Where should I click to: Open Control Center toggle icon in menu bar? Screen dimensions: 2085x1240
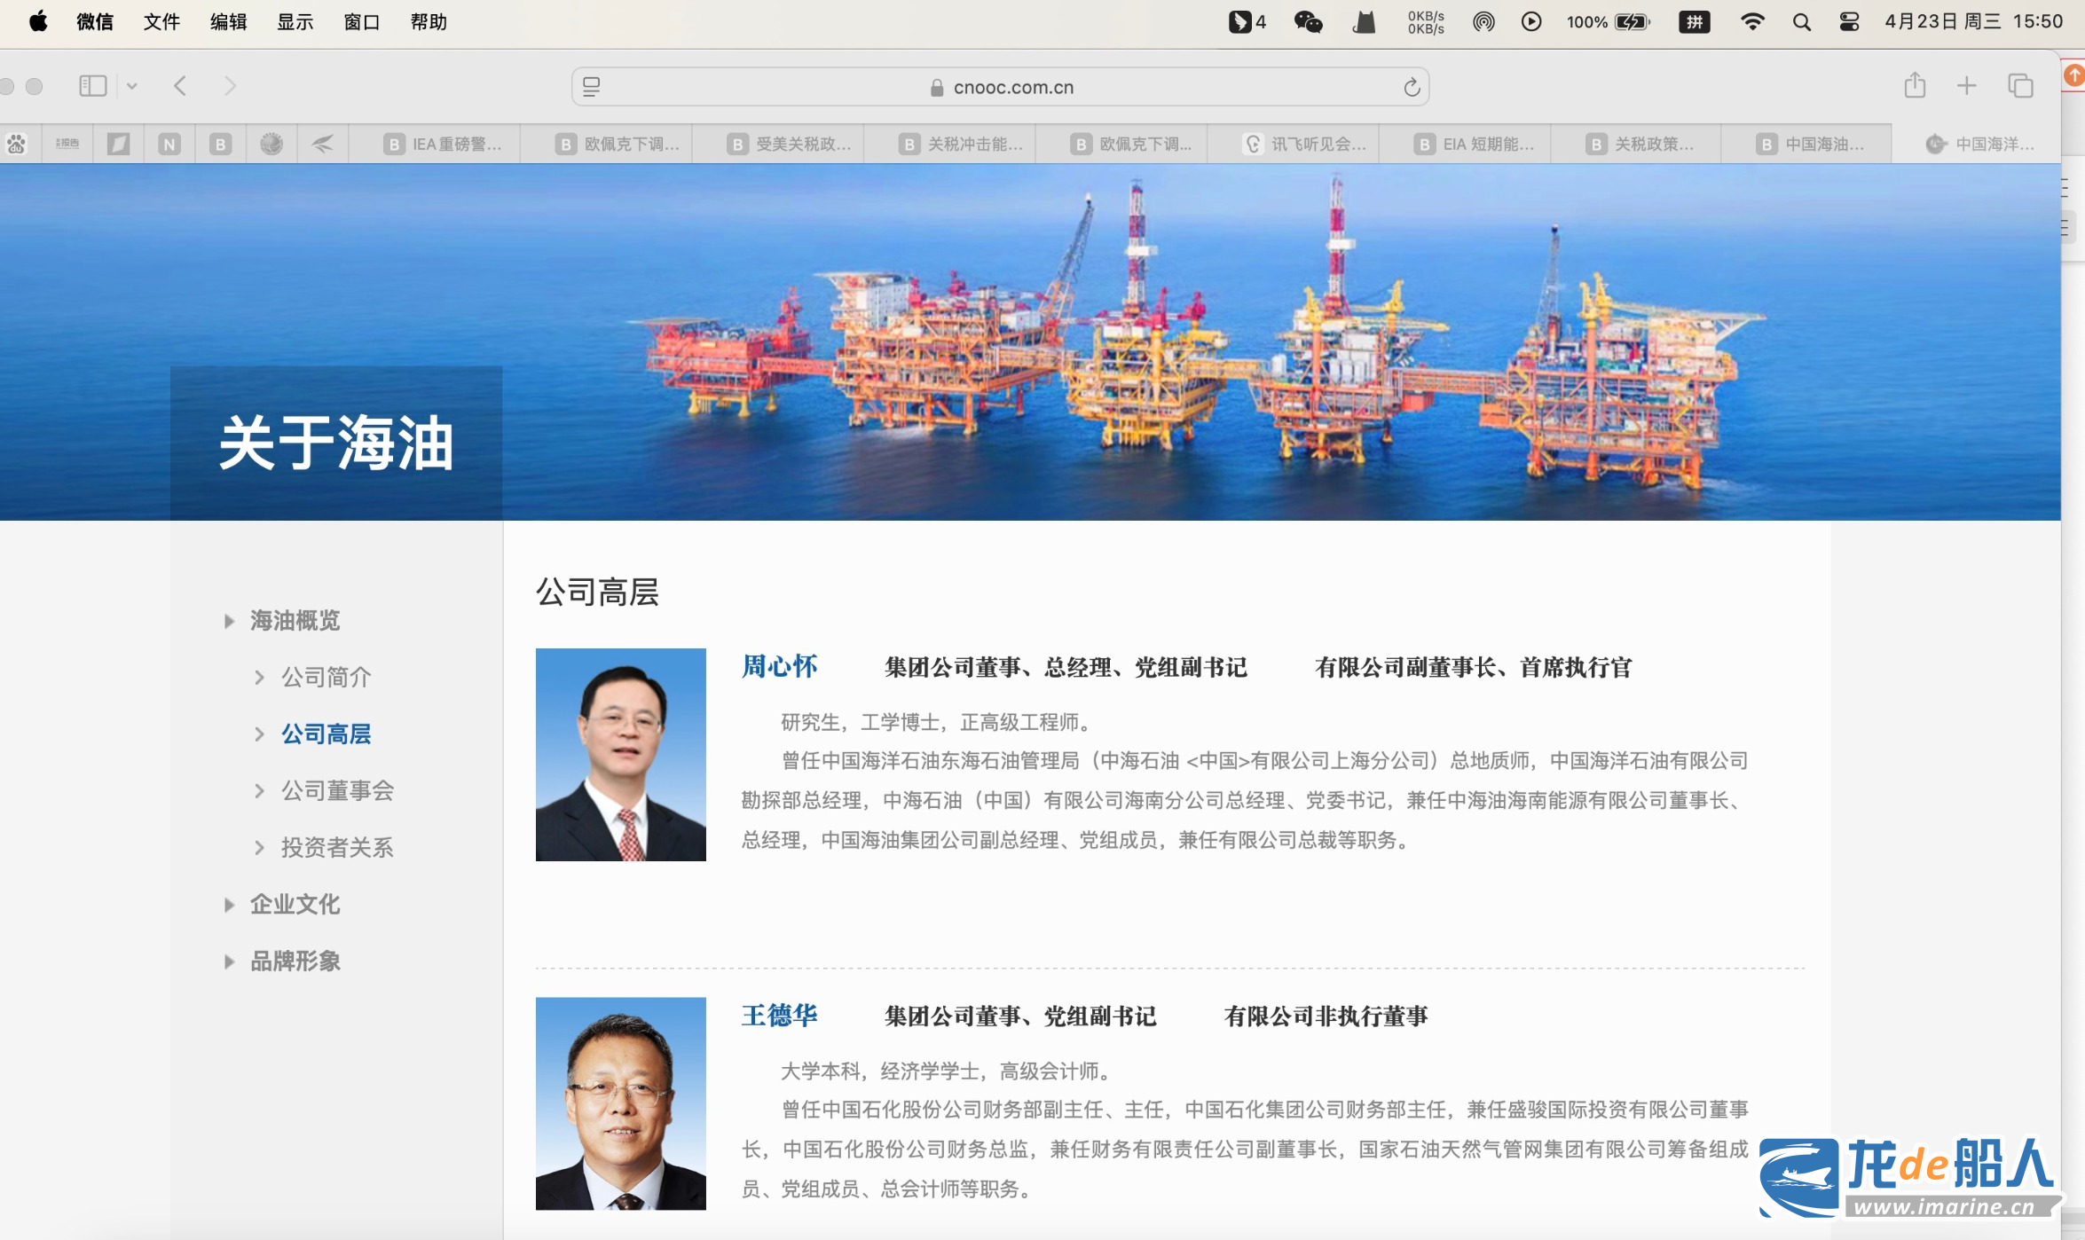pyautogui.click(x=1850, y=21)
